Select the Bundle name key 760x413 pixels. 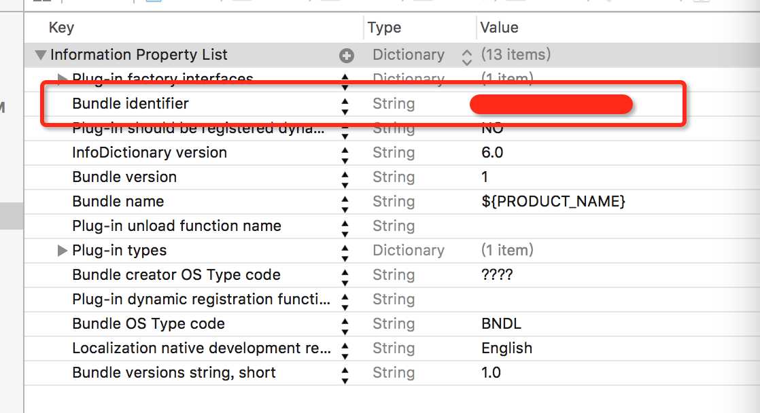(x=118, y=202)
